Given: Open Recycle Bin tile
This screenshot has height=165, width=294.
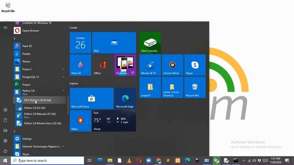Looking at the screenshot, I should pyautogui.click(x=195, y=88).
